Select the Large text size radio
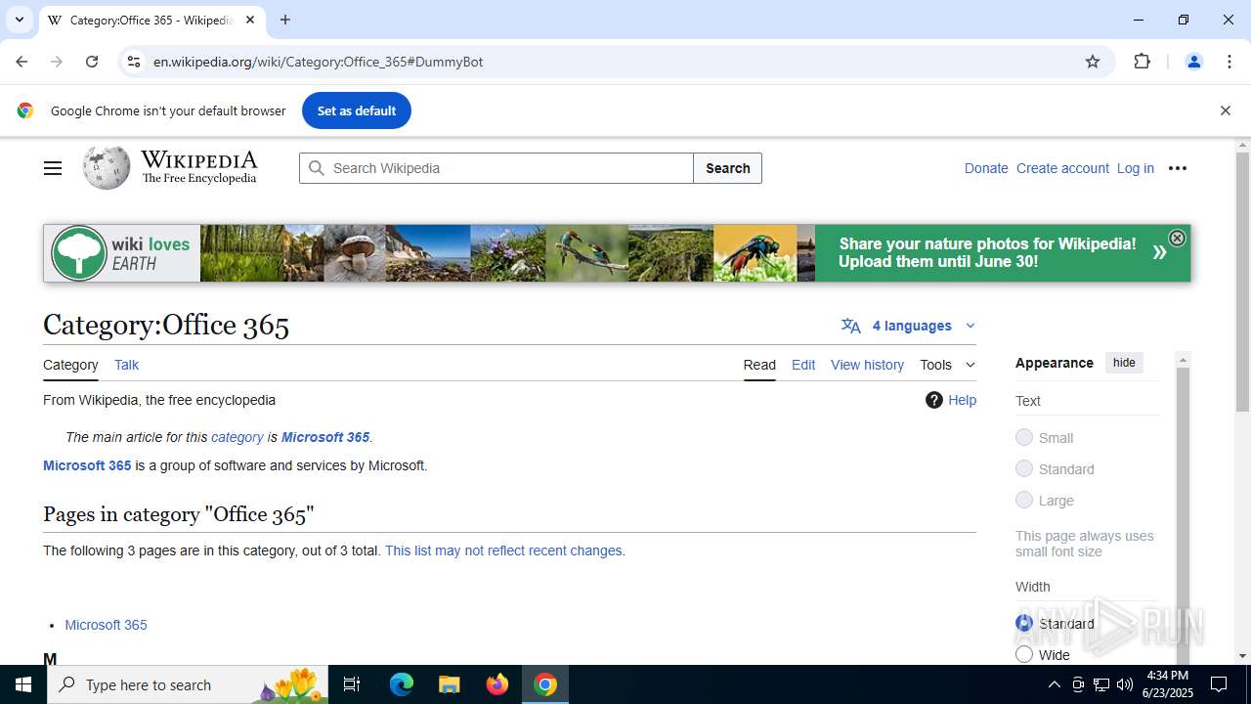The width and height of the screenshot is (1251, 704). pyautogui.click(x=1024, y=500)
